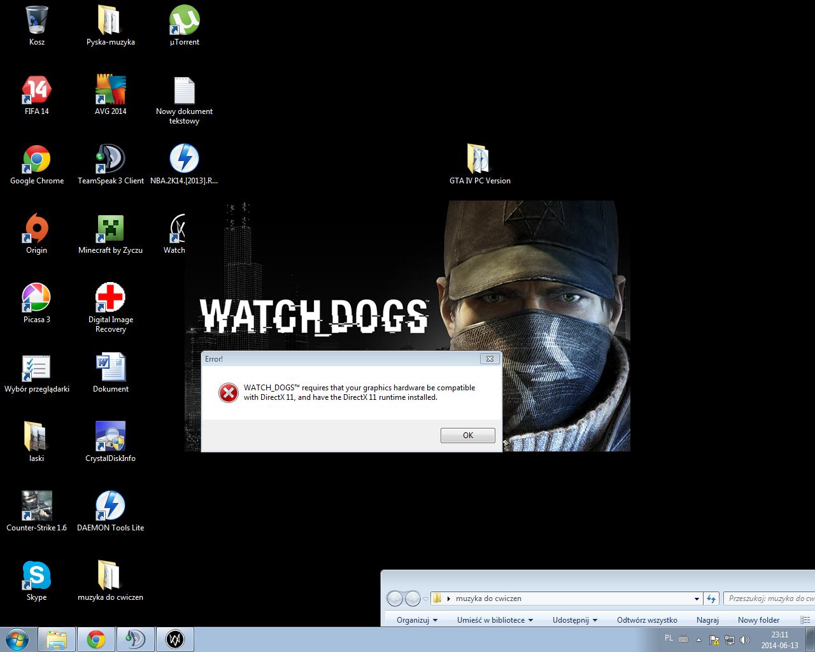Click the Show desktop strip

coord(810,639)
